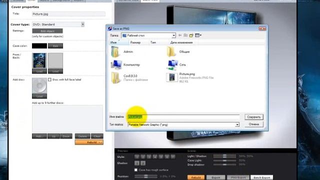Choose preview style 5
Screen dimensions: 320x180
pos(161,156)
